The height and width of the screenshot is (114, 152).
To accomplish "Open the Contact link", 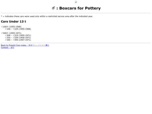I will (8, 48).
